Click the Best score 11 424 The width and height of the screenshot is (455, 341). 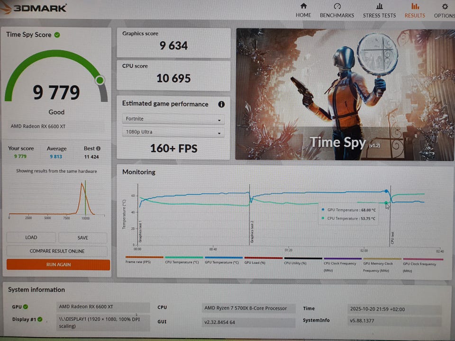[91, 157]
